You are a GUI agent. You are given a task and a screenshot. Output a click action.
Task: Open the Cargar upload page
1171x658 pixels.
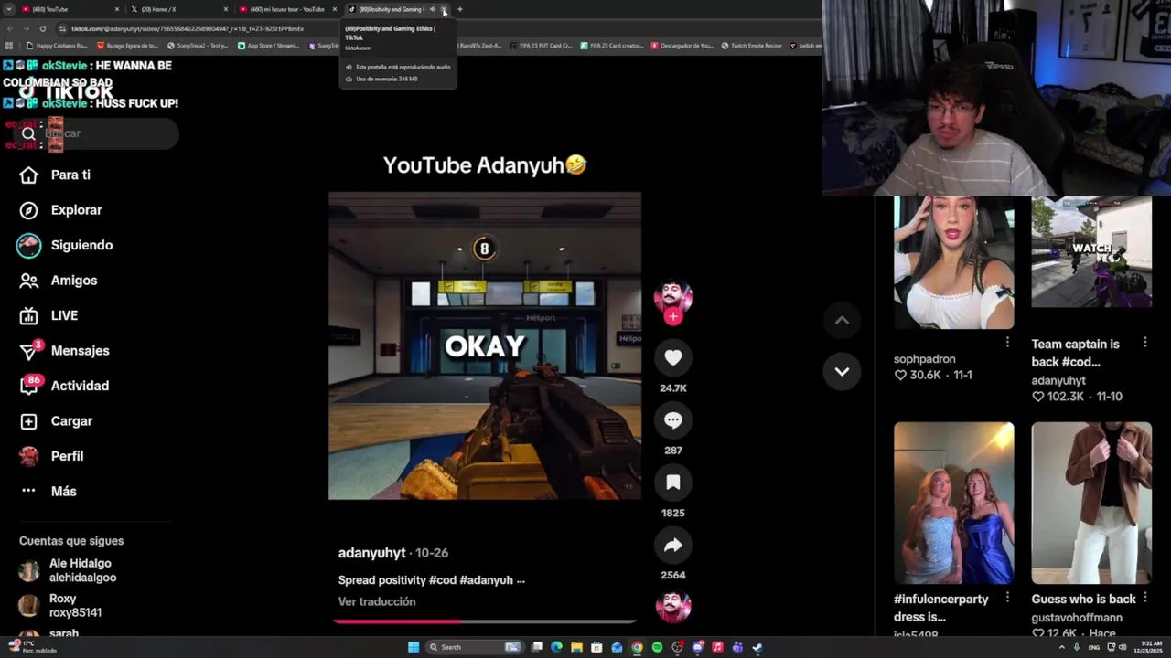(x=57, y=421)
